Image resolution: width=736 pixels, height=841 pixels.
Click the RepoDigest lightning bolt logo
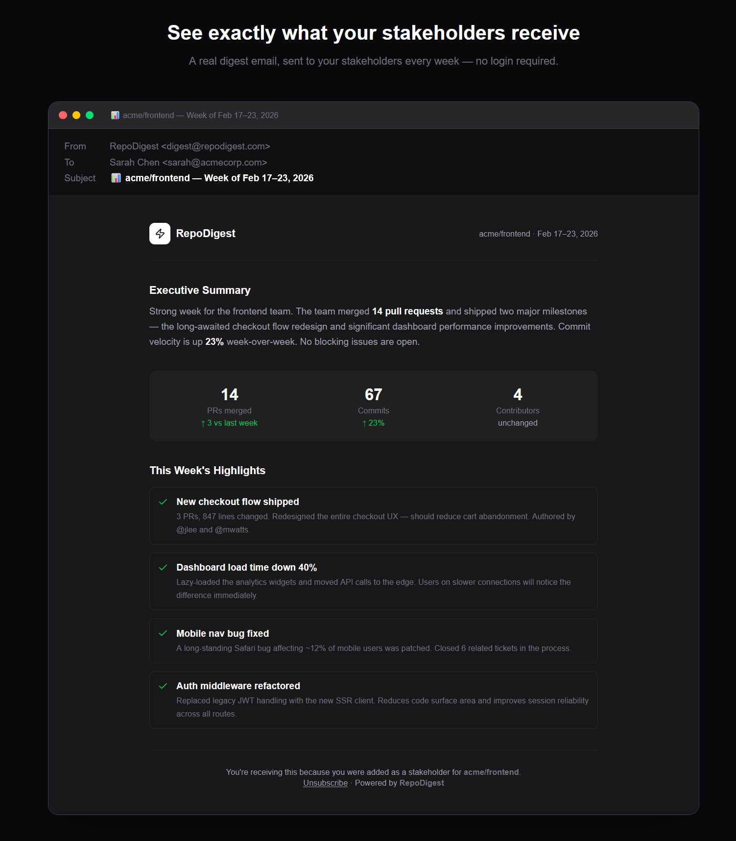(160, 234)
